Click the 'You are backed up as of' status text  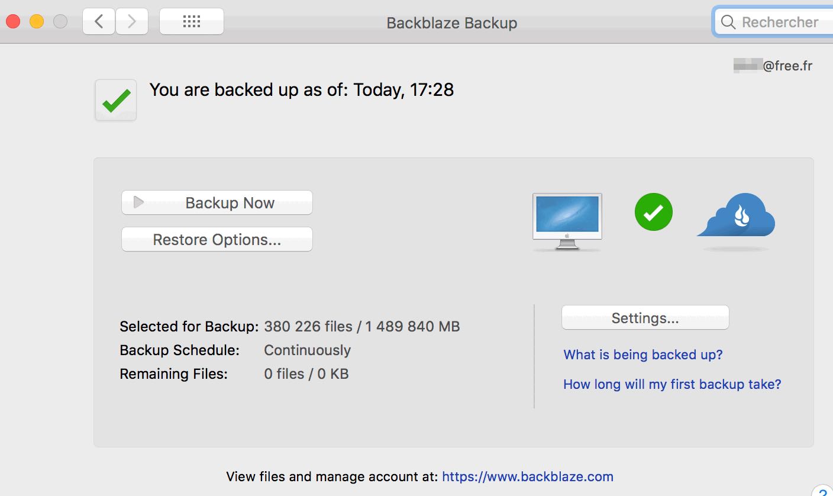[x=302, y=89]
